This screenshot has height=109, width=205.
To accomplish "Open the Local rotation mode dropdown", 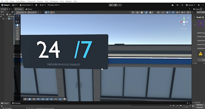I will point(32,12).
